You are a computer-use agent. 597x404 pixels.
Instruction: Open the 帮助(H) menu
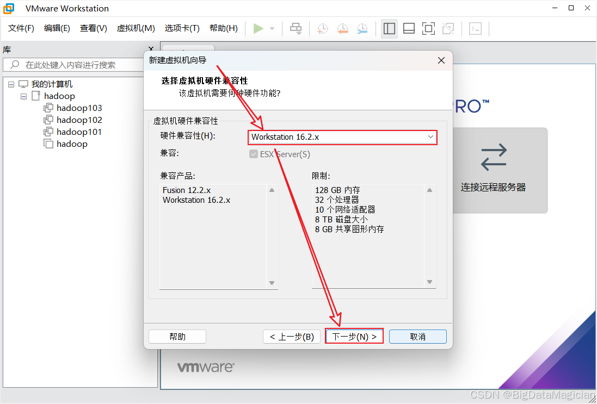pos(224,28)
